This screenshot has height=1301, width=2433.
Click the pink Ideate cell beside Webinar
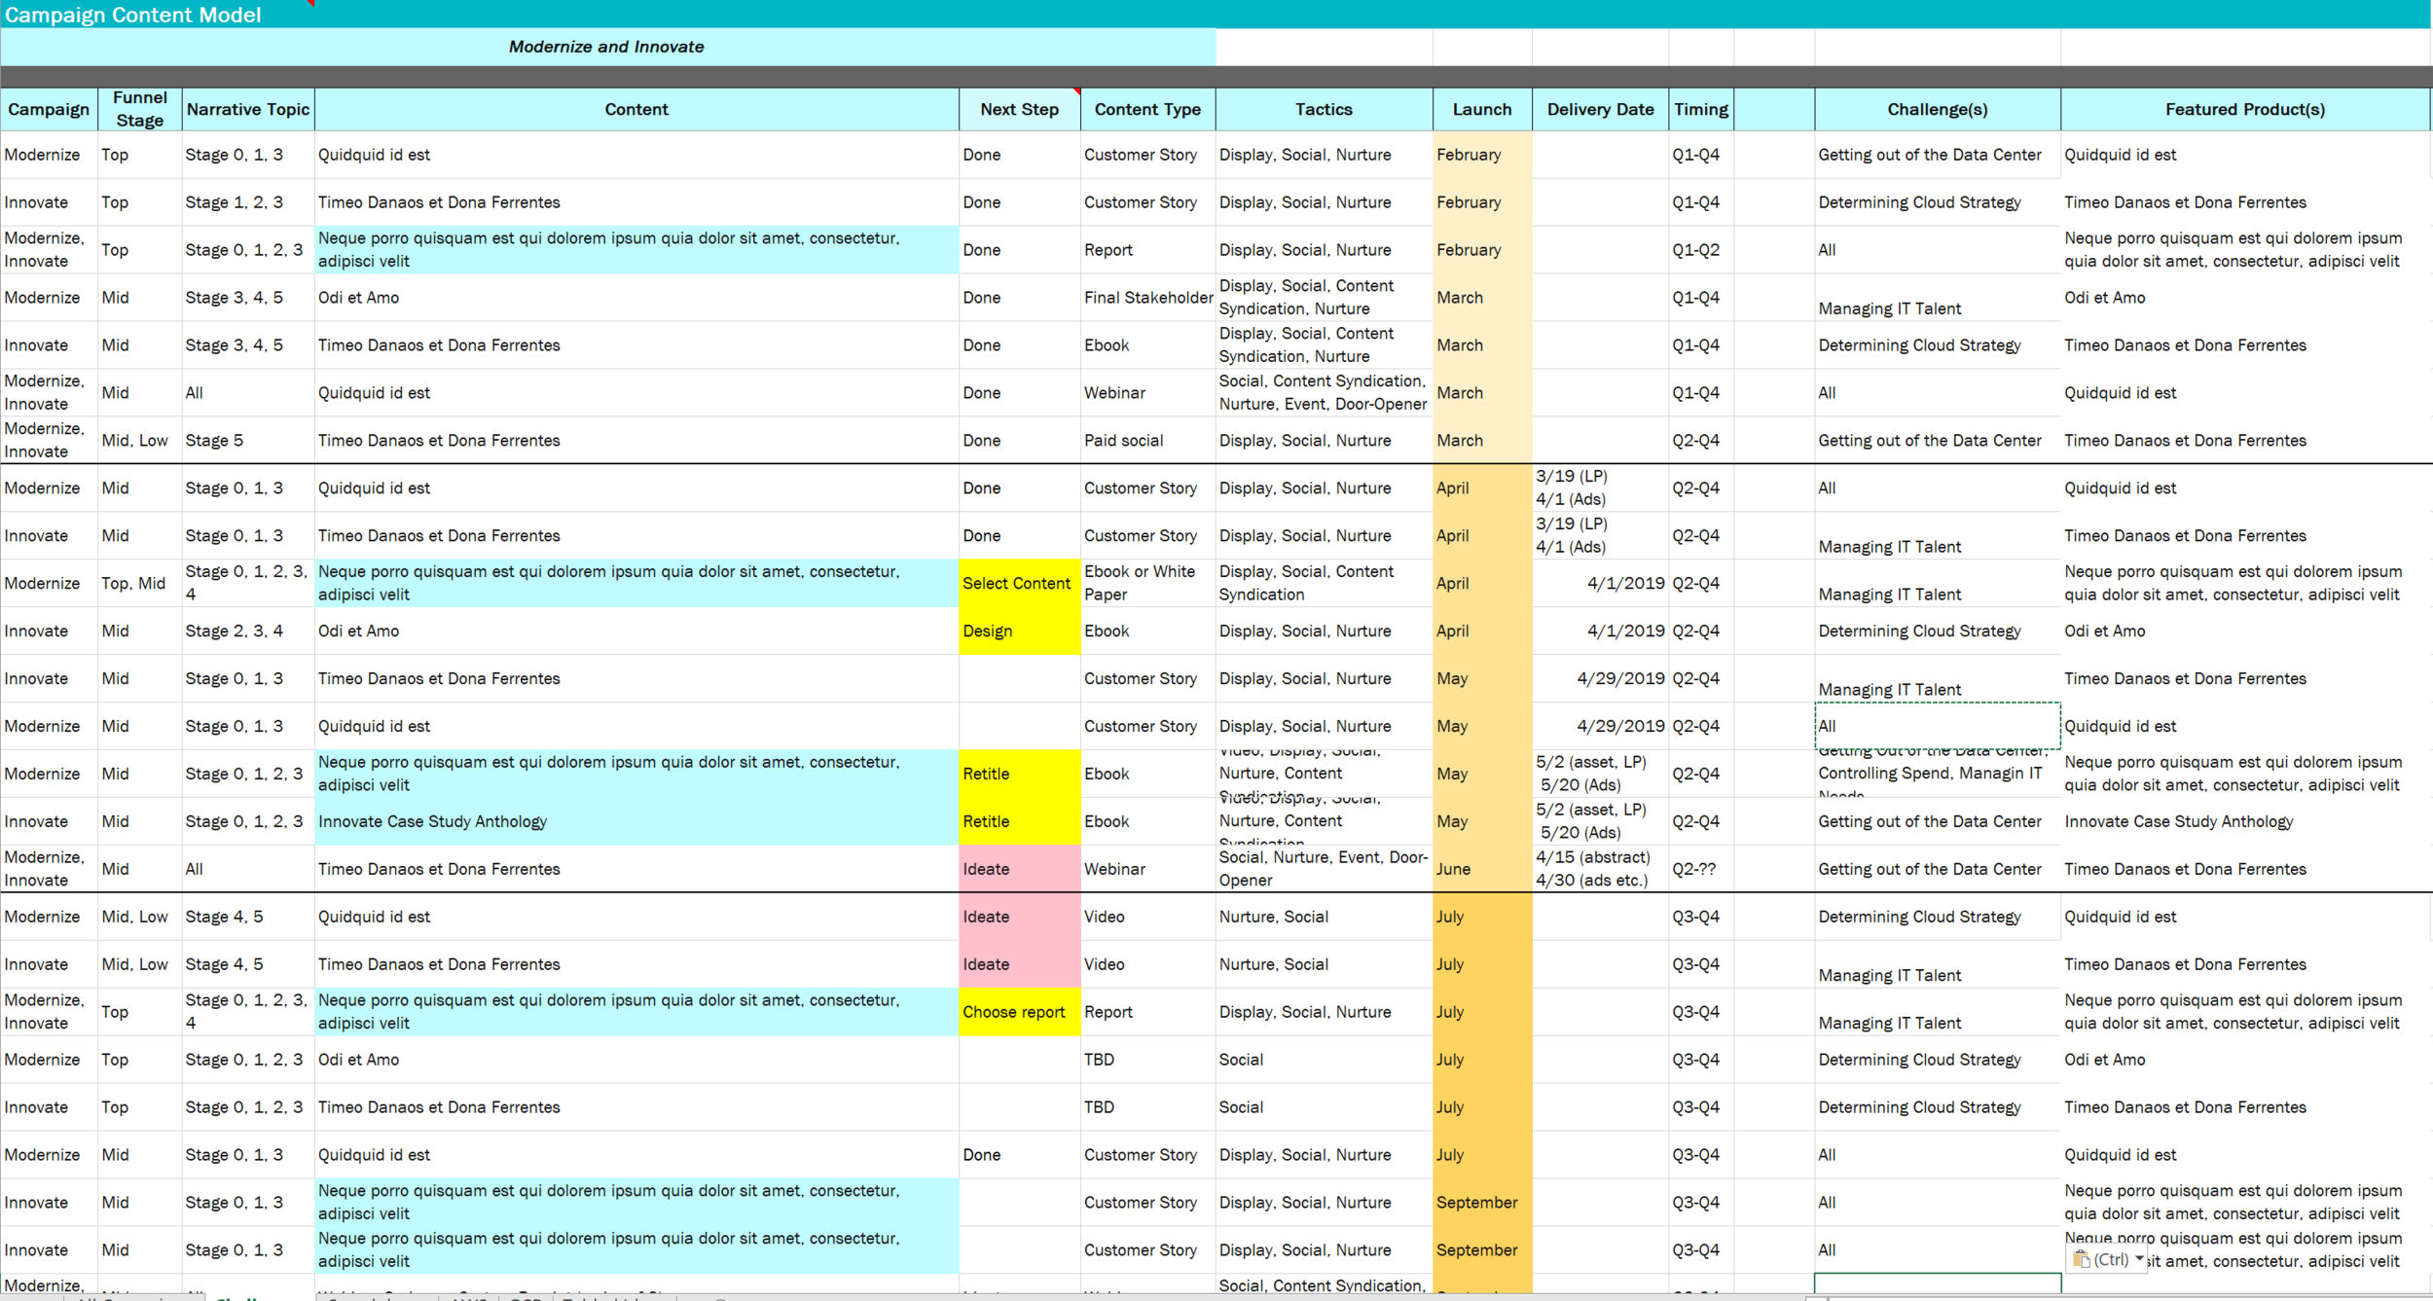pos(1018,869)
